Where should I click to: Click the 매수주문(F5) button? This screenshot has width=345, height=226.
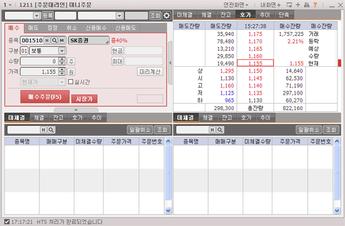tap(45, 97)
